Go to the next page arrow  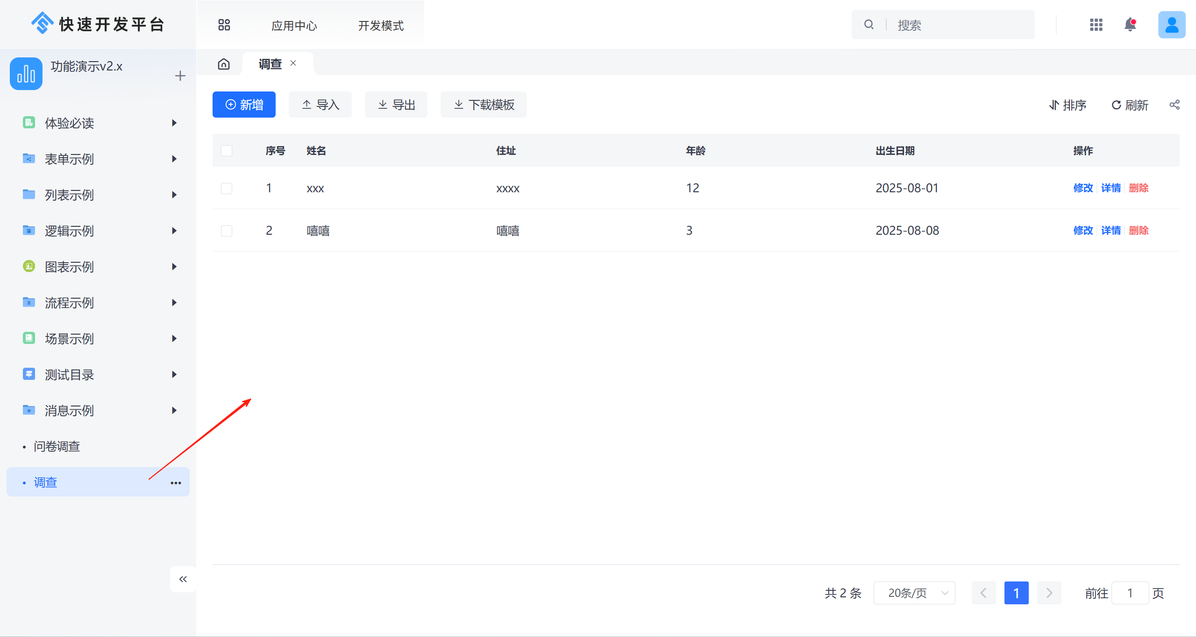coord(1049,593)
